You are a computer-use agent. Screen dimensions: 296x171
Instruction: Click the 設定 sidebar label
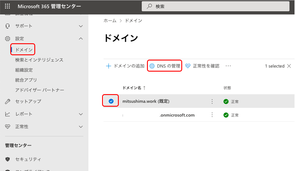click(20, 39)
